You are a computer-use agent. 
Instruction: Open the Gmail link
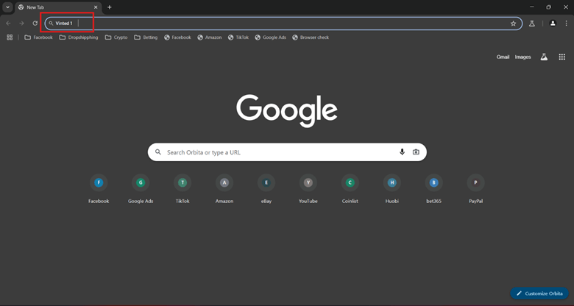(x=503, y=57)
